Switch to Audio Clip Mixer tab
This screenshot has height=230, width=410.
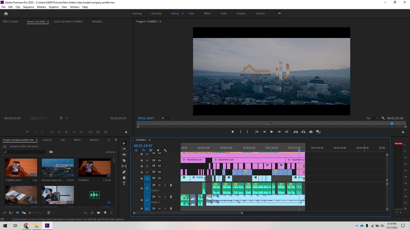[x=68, y=22]
